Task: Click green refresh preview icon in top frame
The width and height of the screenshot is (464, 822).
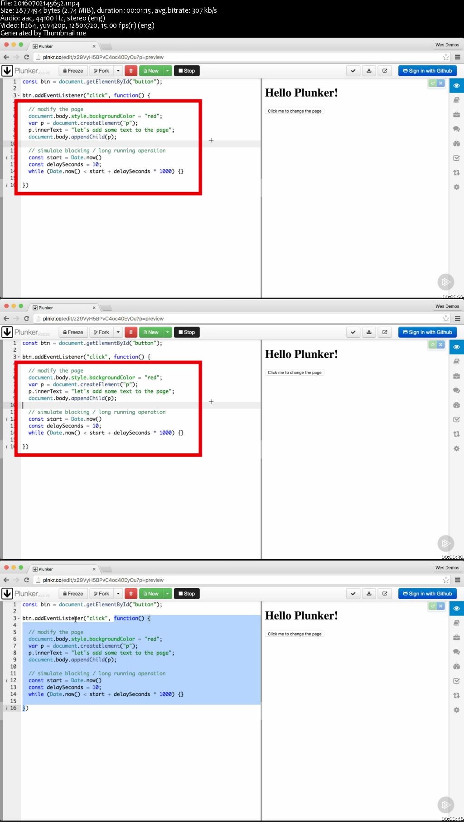Action: coord(433,84)
